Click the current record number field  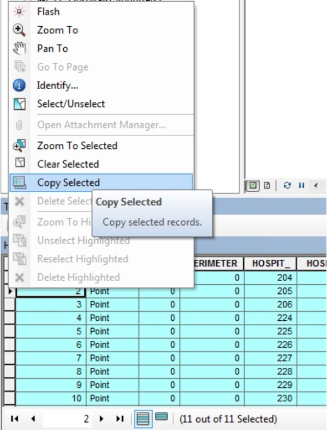[x=67, y=419]
